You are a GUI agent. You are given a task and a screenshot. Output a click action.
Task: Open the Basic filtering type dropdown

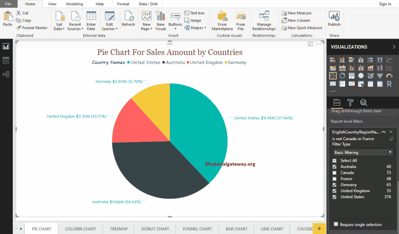point(362,152)
